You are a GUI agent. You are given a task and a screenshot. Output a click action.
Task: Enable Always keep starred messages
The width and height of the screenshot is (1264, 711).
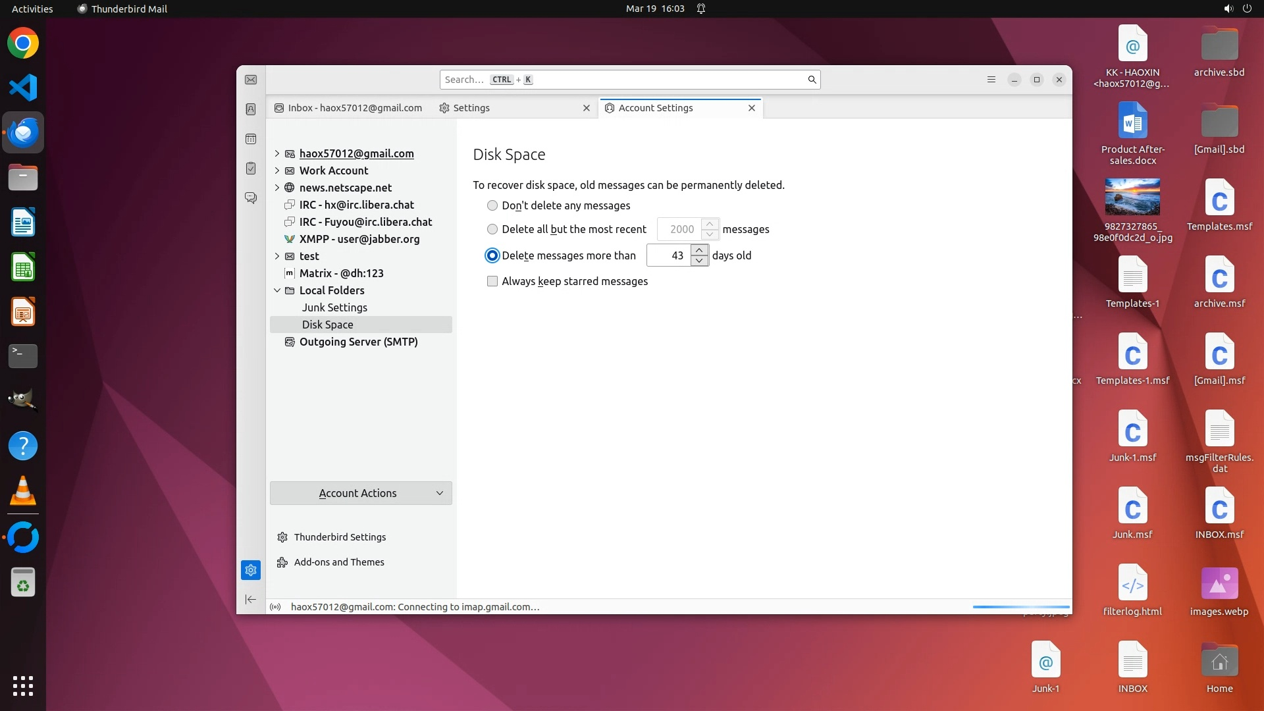click(x=492, y=281)
